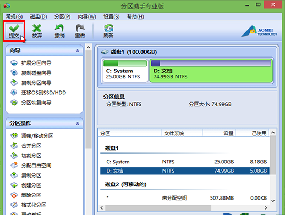Viewport: 285px width, 215px height.
Task: Click the AOMEI Technology logo
Action: (x=259, y=31)
